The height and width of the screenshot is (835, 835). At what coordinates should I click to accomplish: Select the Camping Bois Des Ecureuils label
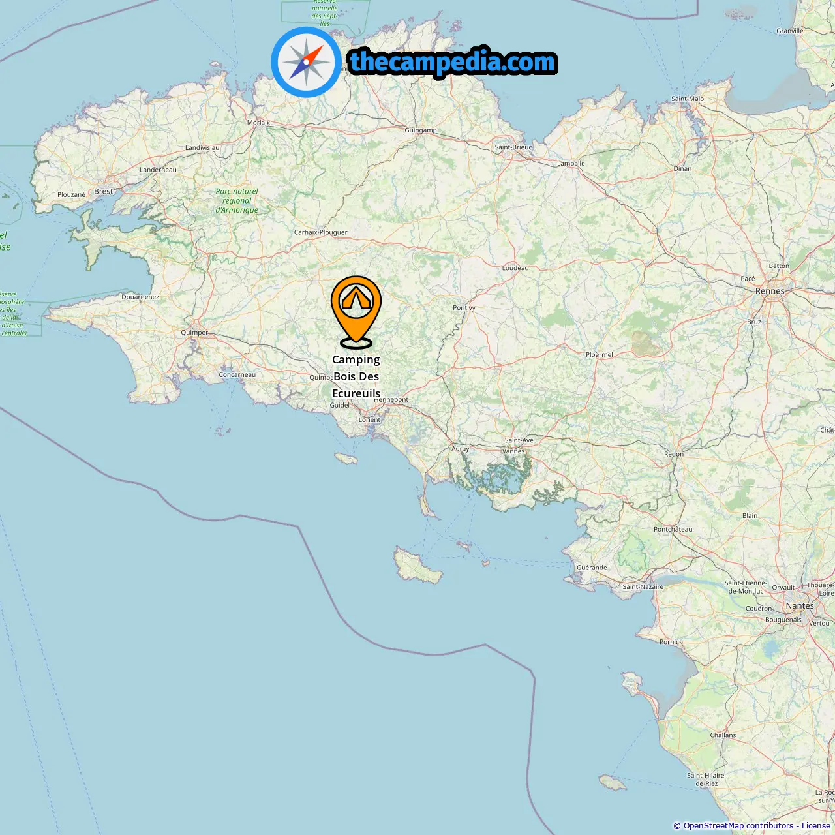tap(356, 376)
